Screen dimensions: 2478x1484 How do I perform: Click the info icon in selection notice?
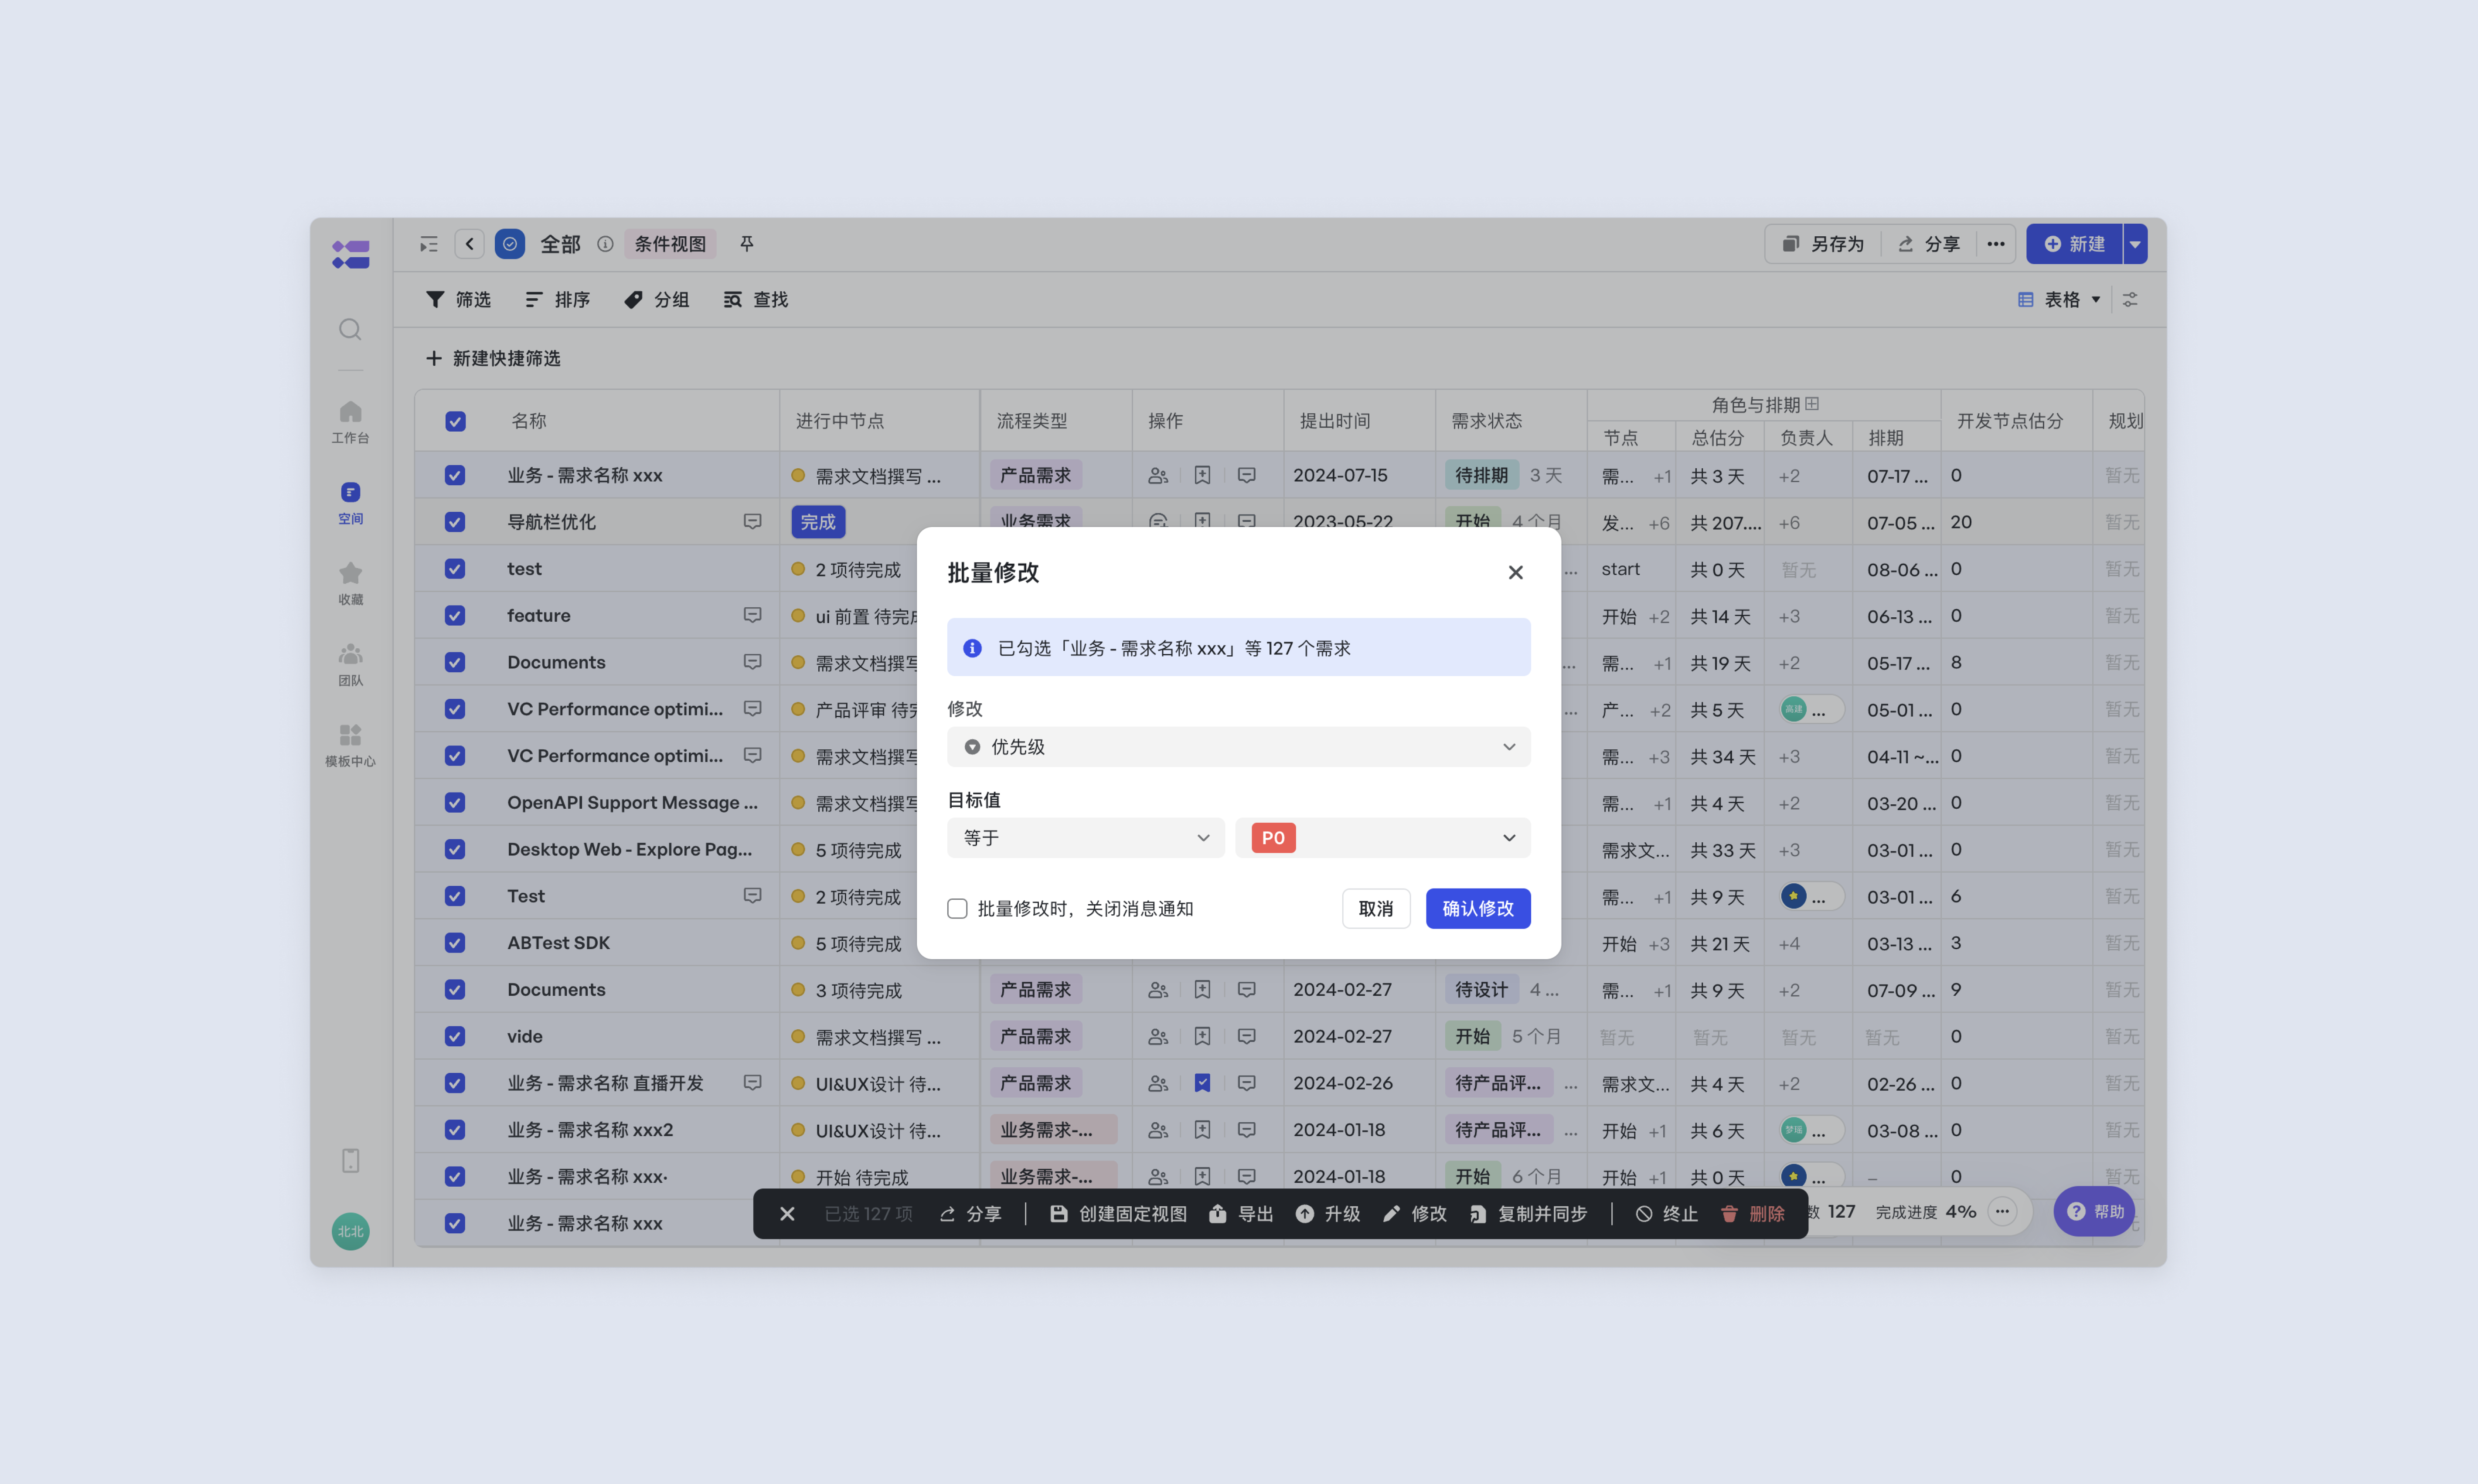pos(972,648)
